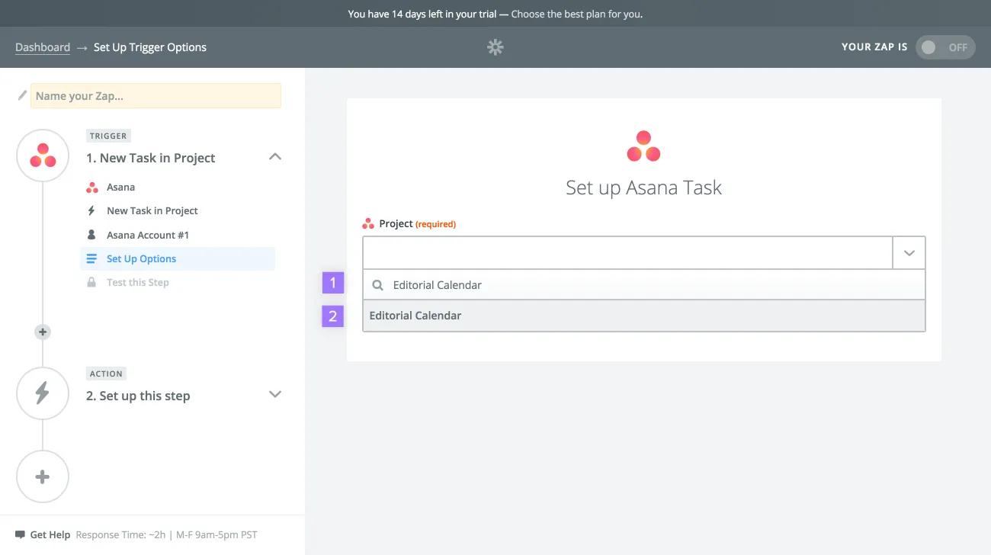The width and height of the screenshot is (991, 555).
Task: Select Editorial Calendar from the results list
Action: coord(415,315)
